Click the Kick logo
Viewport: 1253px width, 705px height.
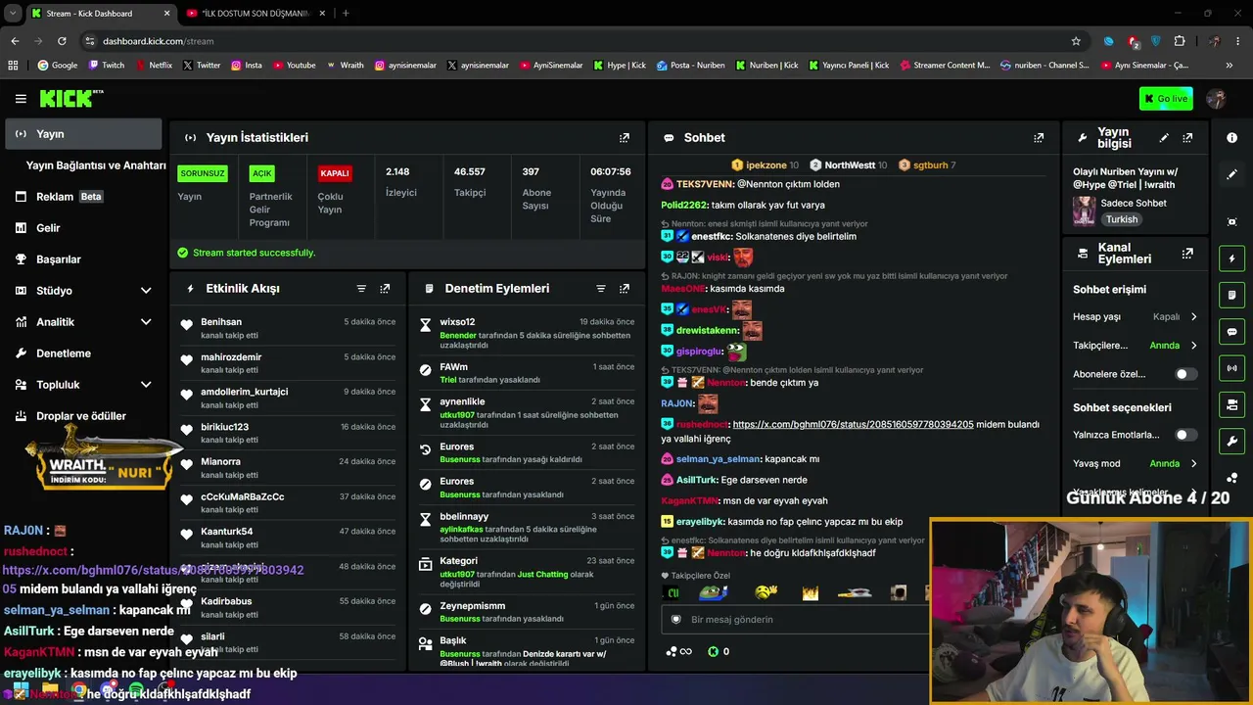point(71,98)
